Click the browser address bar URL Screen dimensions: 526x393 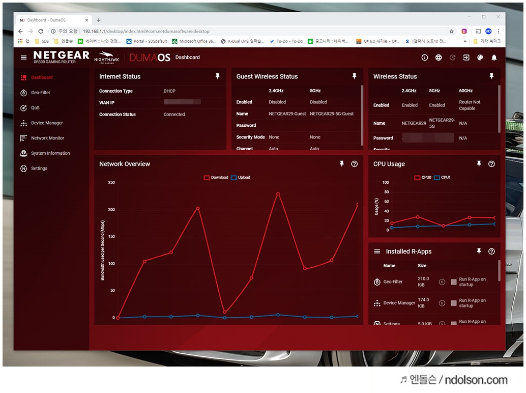pos(146,31)
